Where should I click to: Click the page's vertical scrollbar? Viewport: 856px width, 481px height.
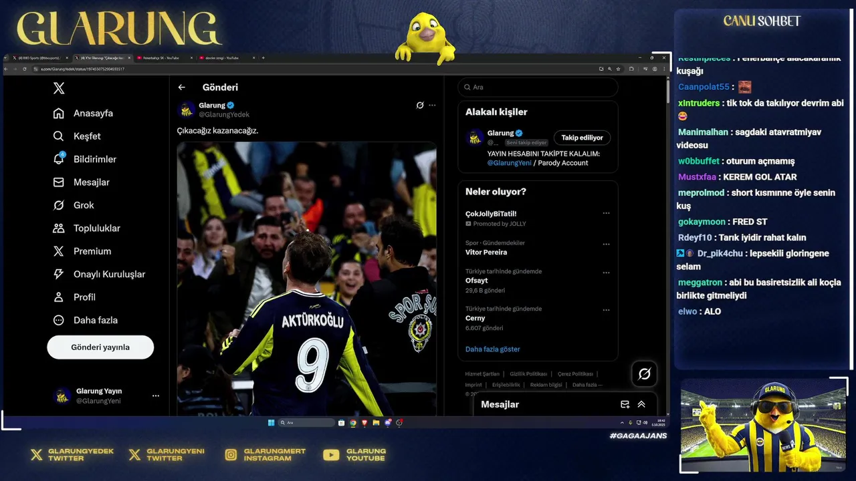(x=667, y=90)
